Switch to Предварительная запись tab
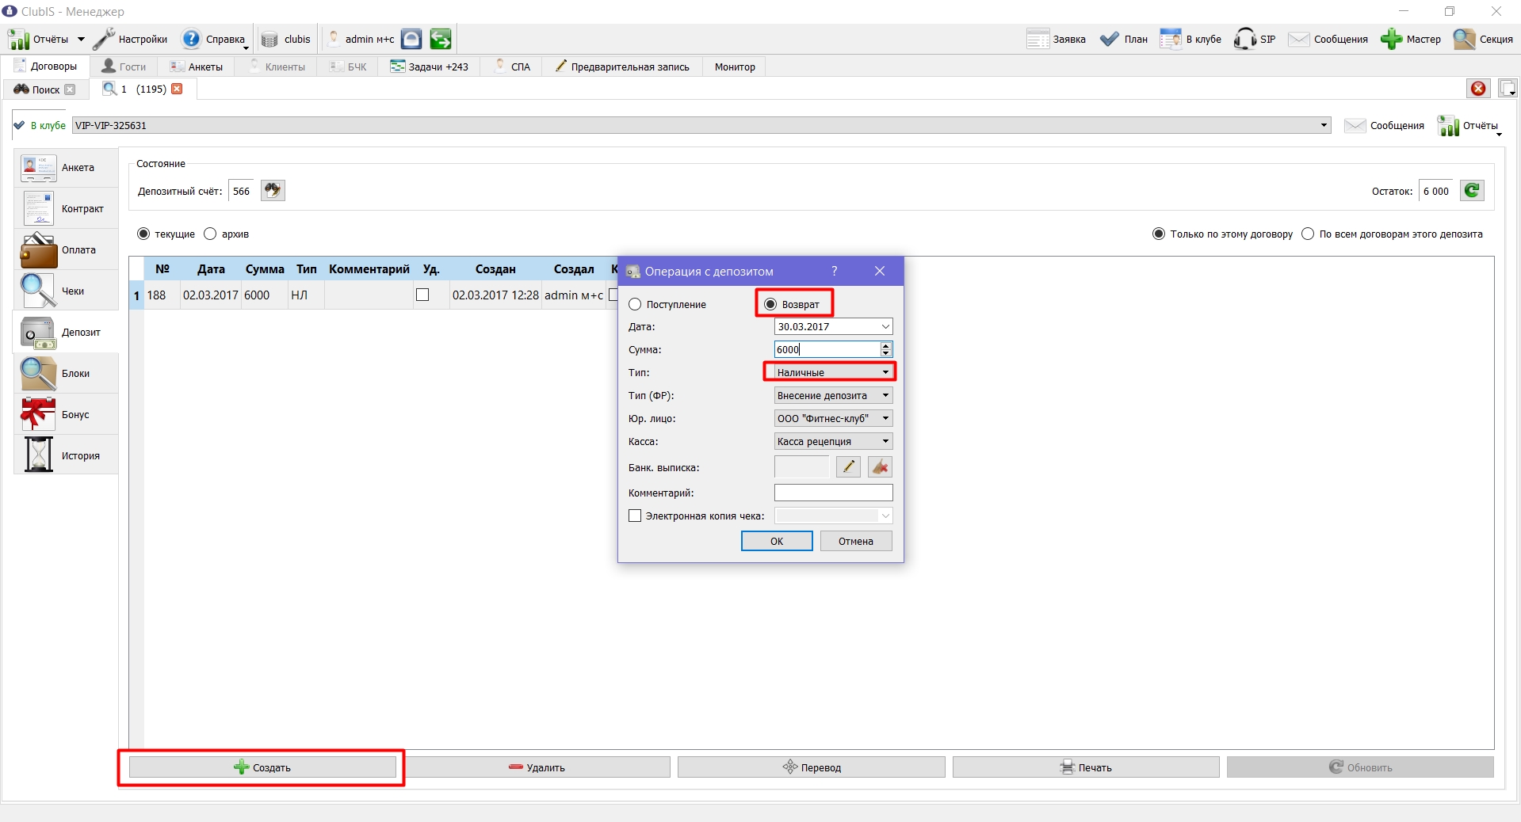 tap(622, 67)
